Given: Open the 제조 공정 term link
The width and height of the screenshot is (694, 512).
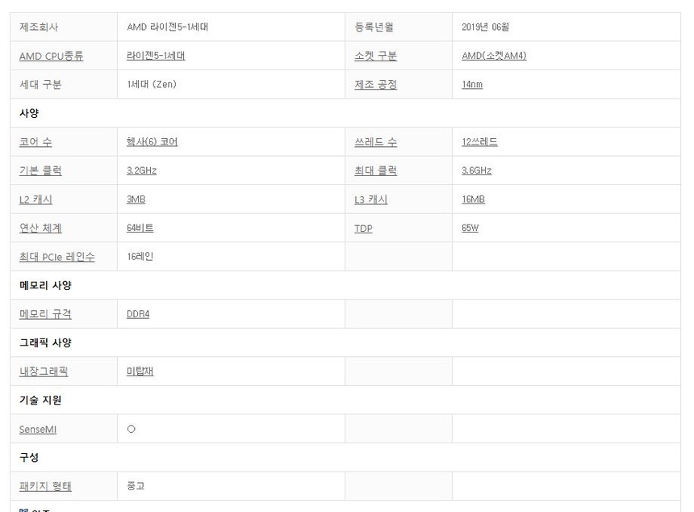Looking at the screenshot, I should 375,85.
